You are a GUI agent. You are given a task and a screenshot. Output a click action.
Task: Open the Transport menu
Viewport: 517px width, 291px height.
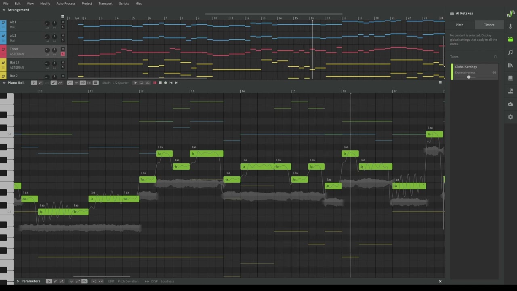(105, 4)
